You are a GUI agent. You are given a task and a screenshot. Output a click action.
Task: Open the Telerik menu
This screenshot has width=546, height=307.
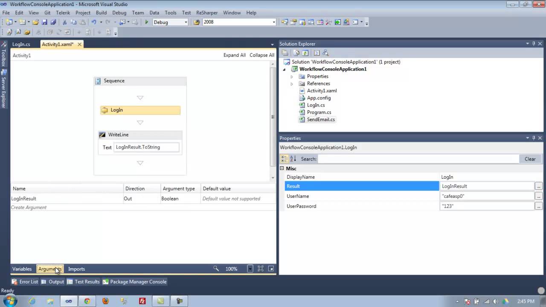click(x=63, y=13)
